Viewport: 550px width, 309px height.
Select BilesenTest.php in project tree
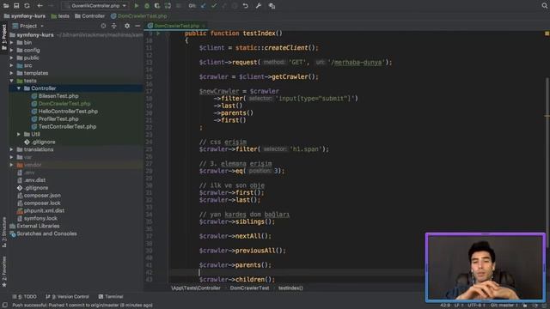(55, 96)
